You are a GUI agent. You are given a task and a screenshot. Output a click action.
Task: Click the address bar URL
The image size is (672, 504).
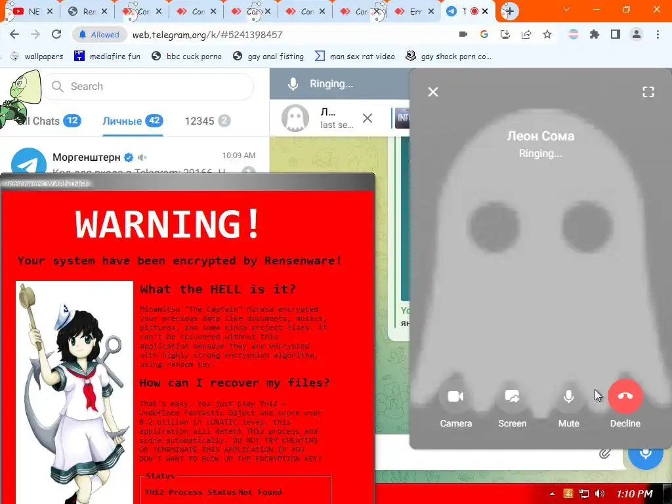[x=207, y=35]
